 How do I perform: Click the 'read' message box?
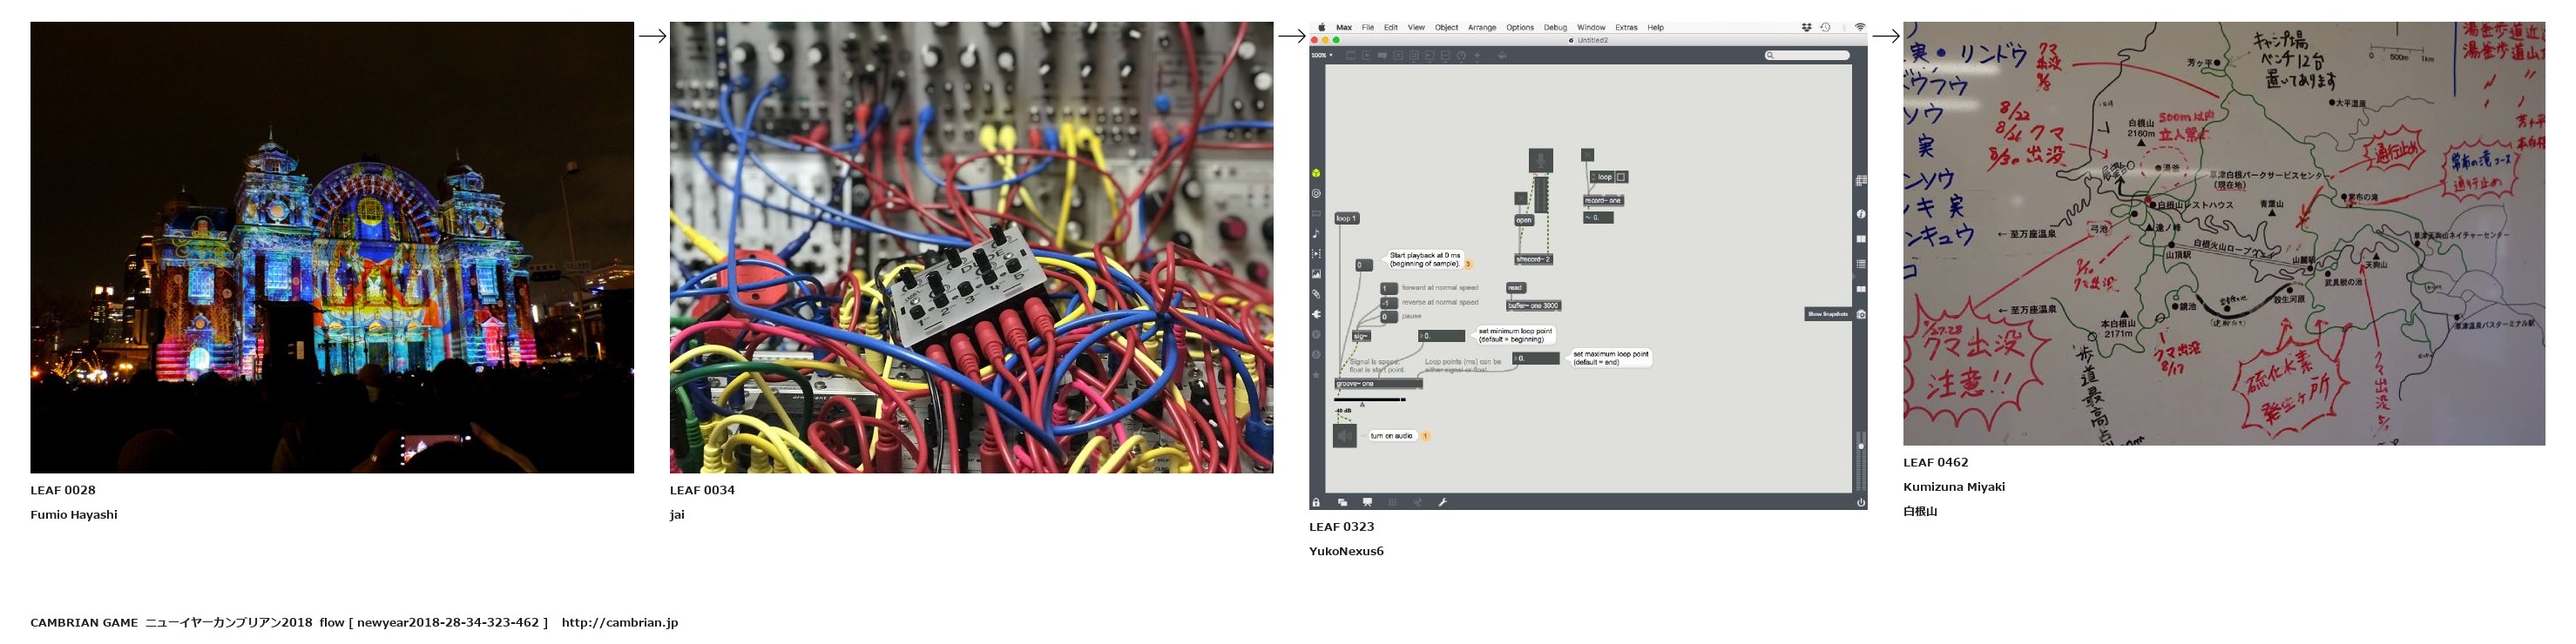click(x=1515, y=287)
